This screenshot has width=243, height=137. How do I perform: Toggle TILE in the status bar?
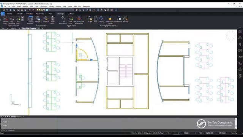coord(201,133)
